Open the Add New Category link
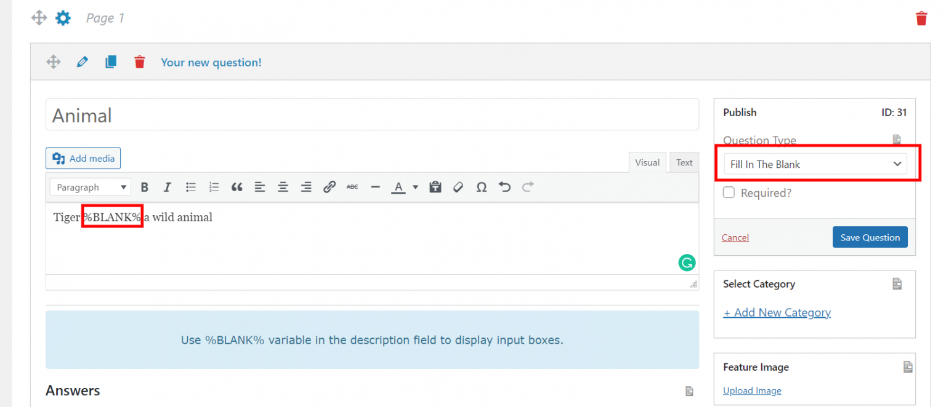 [x=777, y=312]
